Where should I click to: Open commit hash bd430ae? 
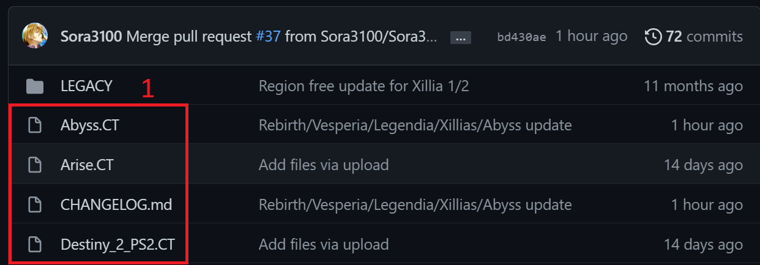tap(521, 37)
